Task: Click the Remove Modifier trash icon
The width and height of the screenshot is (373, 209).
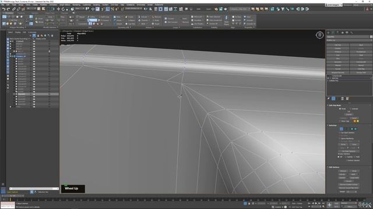Action: tap(342, 99)
